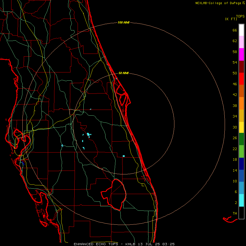Select the yellow 30 K FT legend swatch

point(241,127)
